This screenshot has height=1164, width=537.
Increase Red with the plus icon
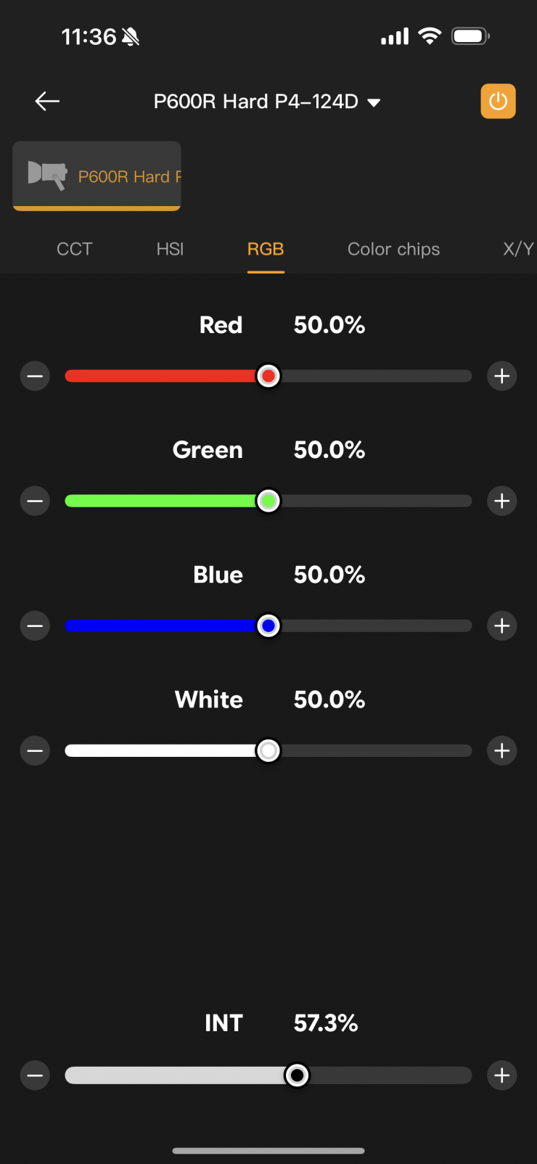501,376
